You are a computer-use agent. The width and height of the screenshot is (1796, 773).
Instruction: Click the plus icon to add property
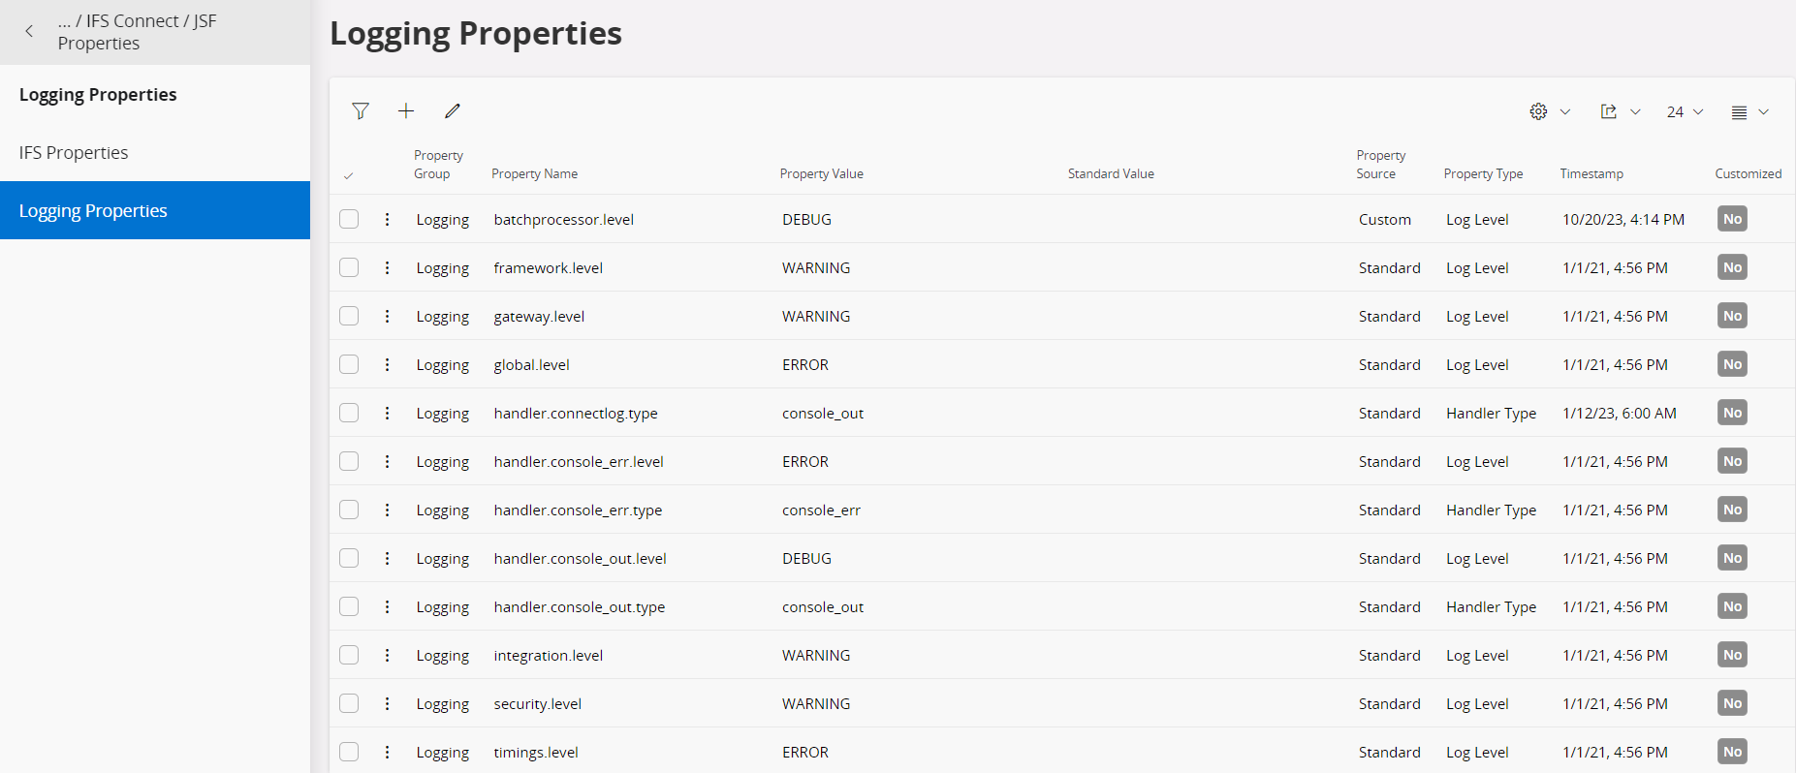[x=406, y=111]
